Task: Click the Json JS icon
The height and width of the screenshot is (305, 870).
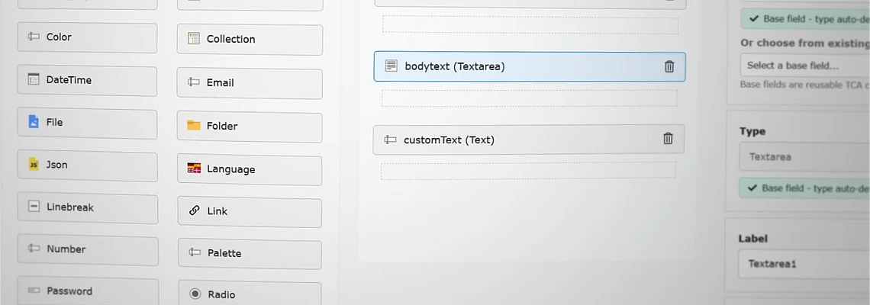Action: [34, 164]
